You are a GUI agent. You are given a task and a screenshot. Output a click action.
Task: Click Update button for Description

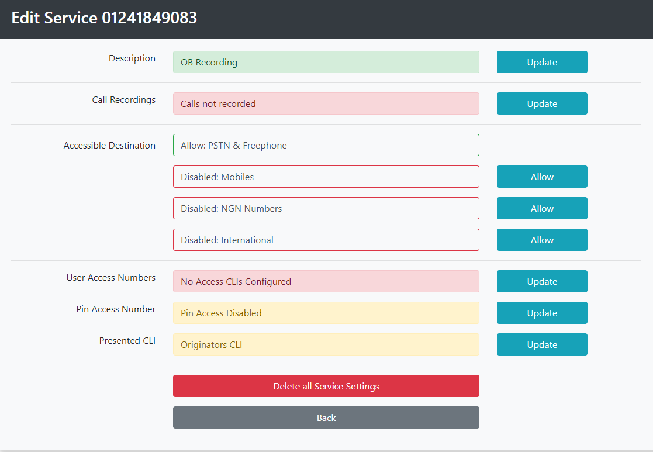542,62
